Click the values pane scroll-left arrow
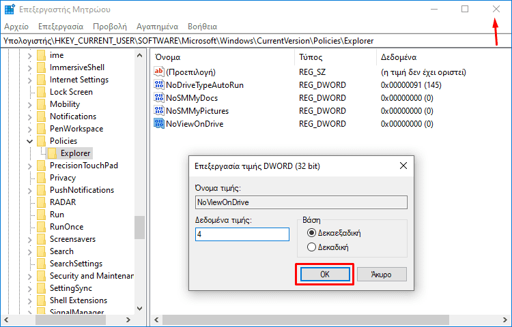 pyautogui.click(x=157, y=320)
